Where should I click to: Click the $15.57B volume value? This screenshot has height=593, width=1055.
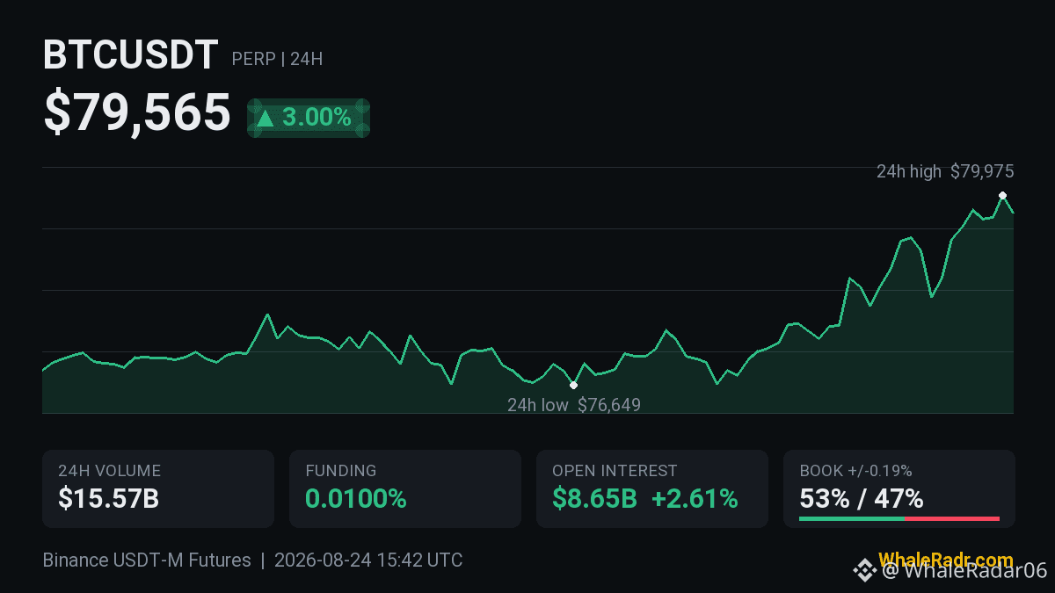pos(109,499)
